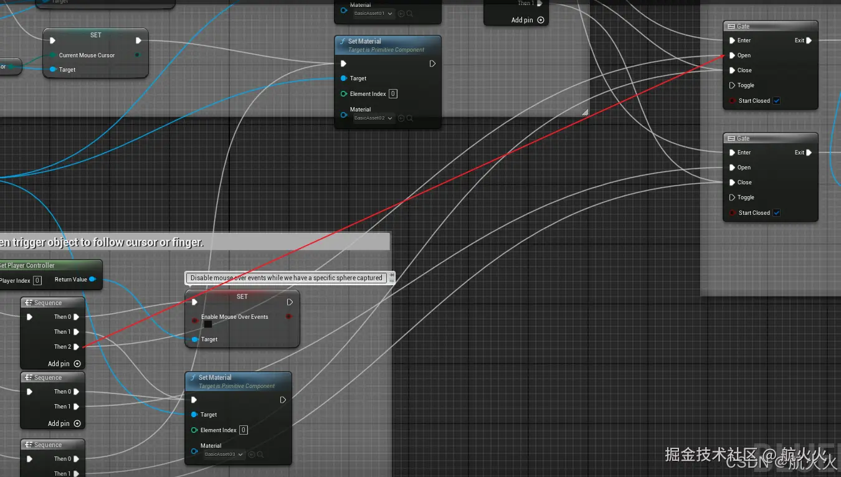Click the Close pin on the lower Gate node
Screen dimensions: 841x477
pyautogui.click(x=732, y=182)
